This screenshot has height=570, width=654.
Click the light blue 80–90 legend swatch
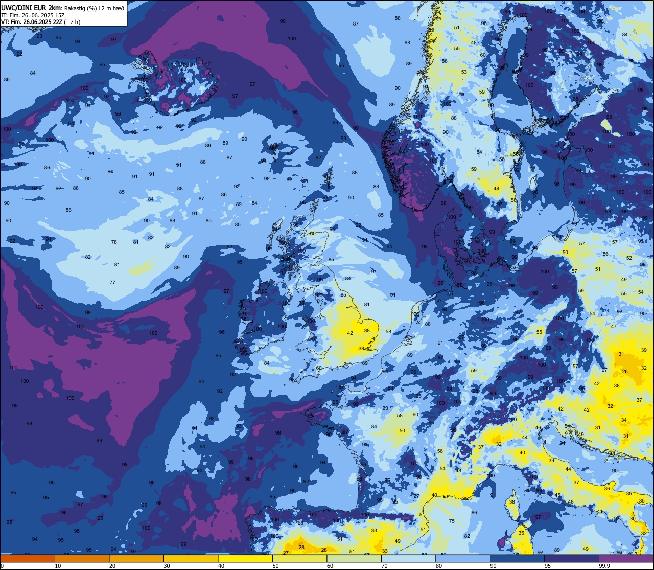463,558
